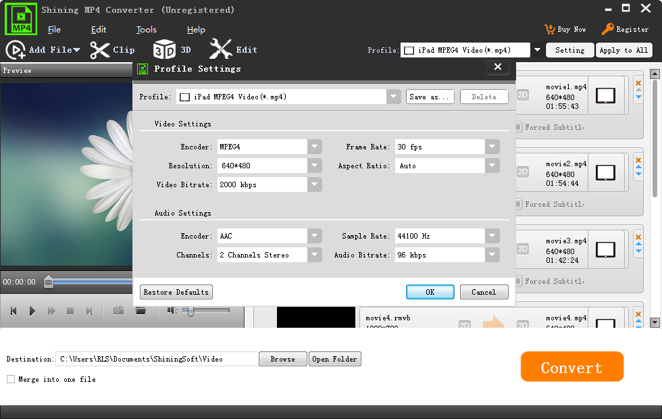Open the Sample Rate dropdown
The height and width of the screenshot is (419, 662).
point(492,236)
